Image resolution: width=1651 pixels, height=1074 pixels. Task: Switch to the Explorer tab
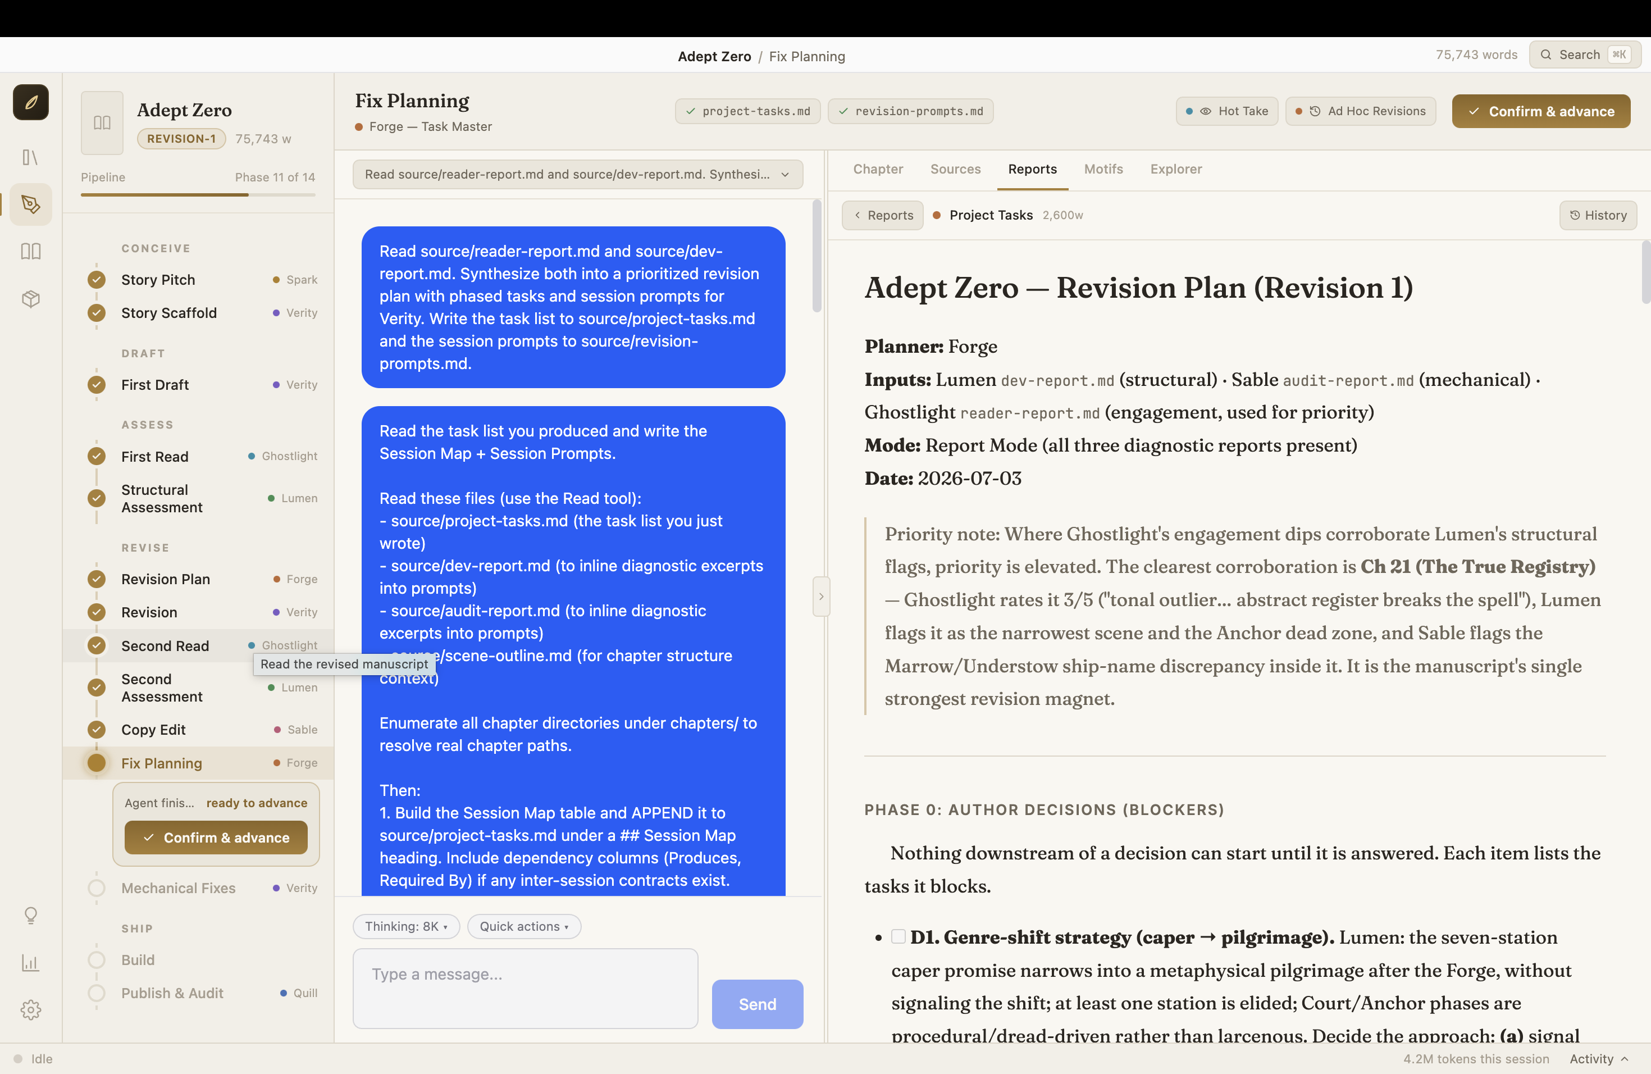coord(1176,169)
